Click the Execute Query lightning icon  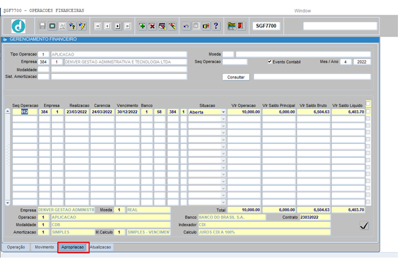pyautogui.click(x=82, y=26)
